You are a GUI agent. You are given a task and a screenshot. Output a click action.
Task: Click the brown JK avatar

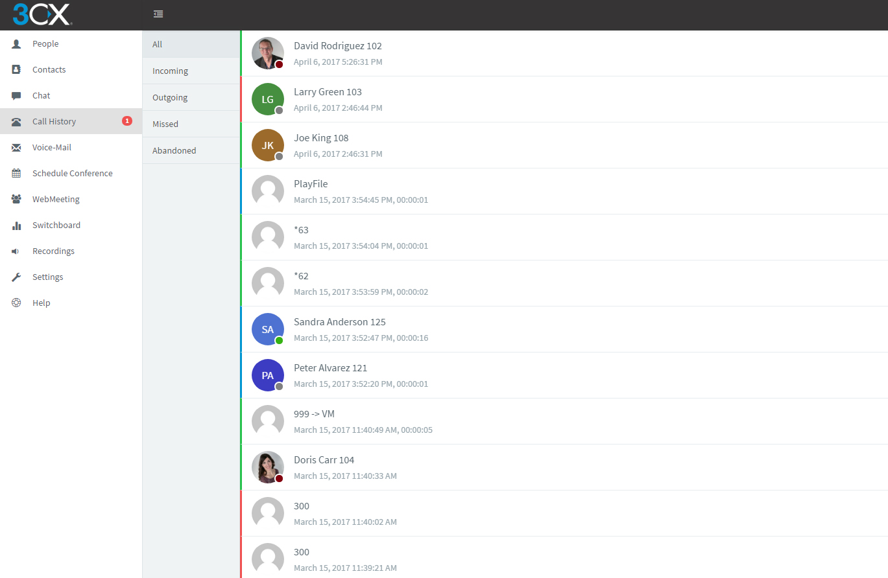tap(268, 145)
